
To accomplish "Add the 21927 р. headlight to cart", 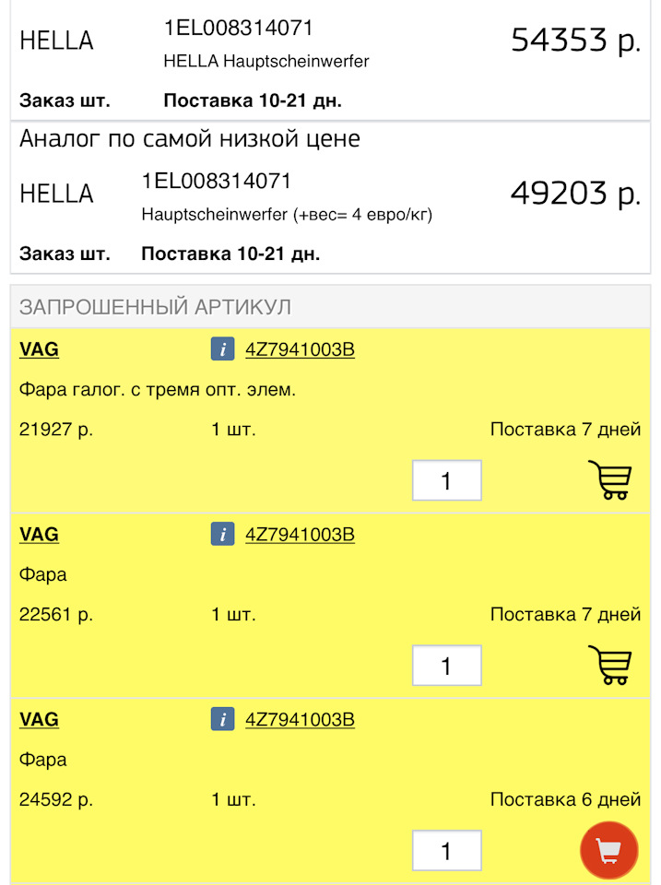I will click(x=609, y=480).
